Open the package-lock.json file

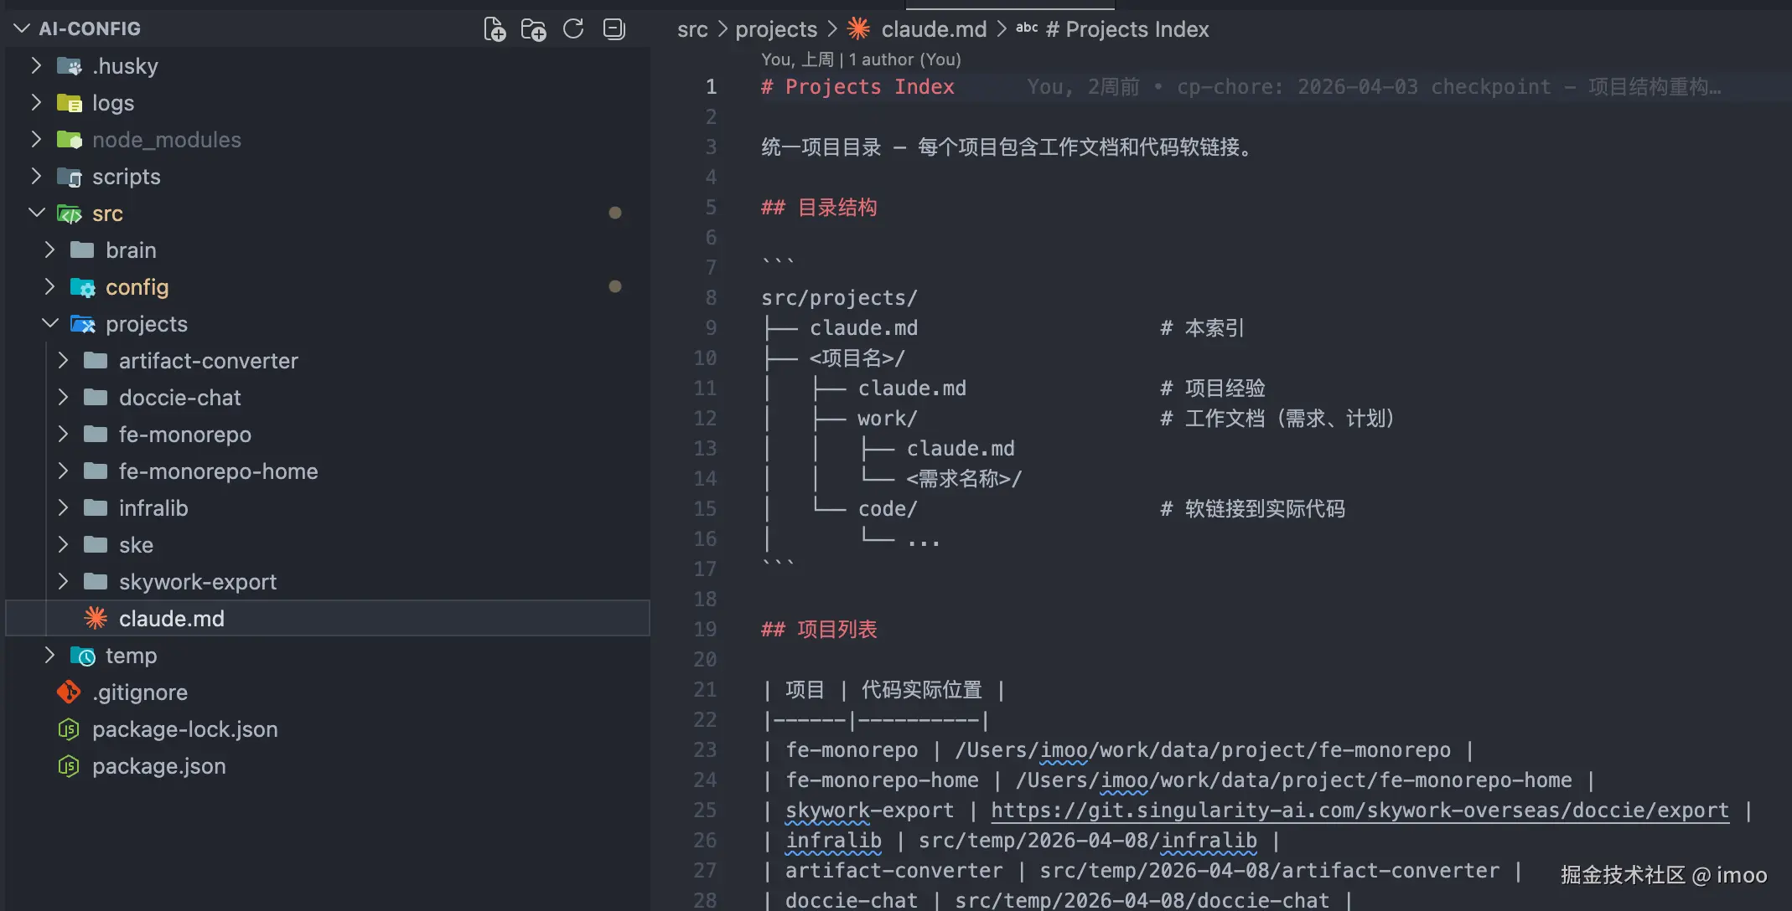point(184,729)
